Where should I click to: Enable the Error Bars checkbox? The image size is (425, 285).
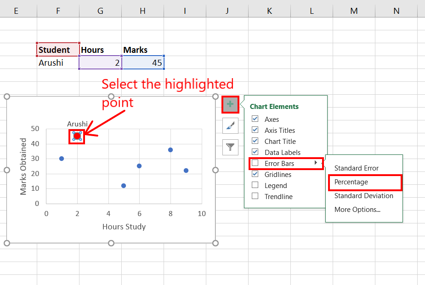click(255, 163)
